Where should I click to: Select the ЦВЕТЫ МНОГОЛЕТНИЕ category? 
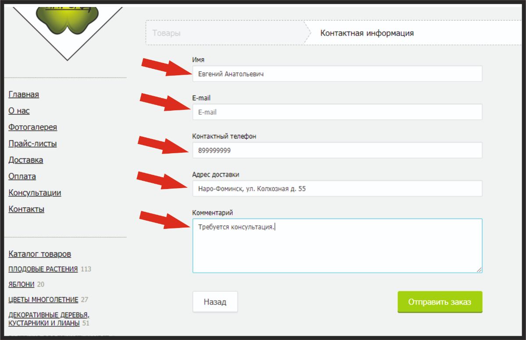[x=43, y=300]
